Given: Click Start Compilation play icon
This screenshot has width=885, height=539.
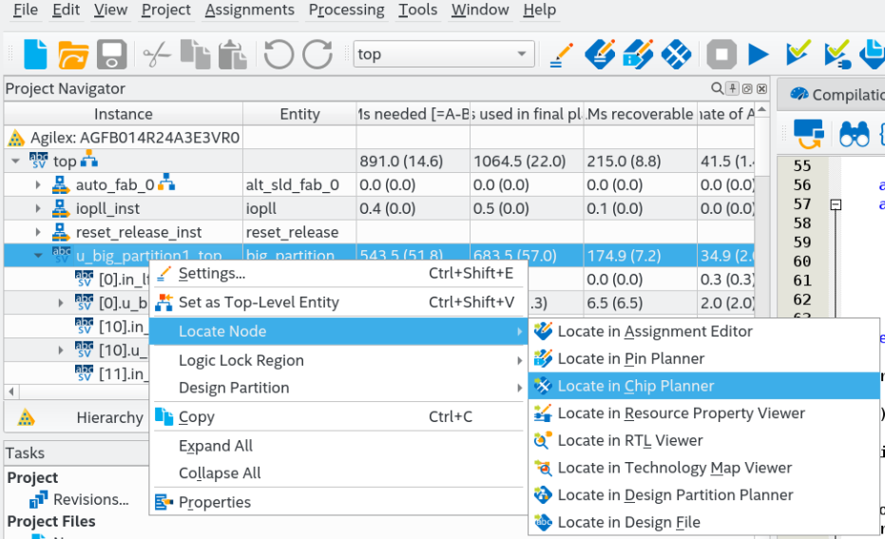Looking at the screenshot, I should click(x=759, y=55).
